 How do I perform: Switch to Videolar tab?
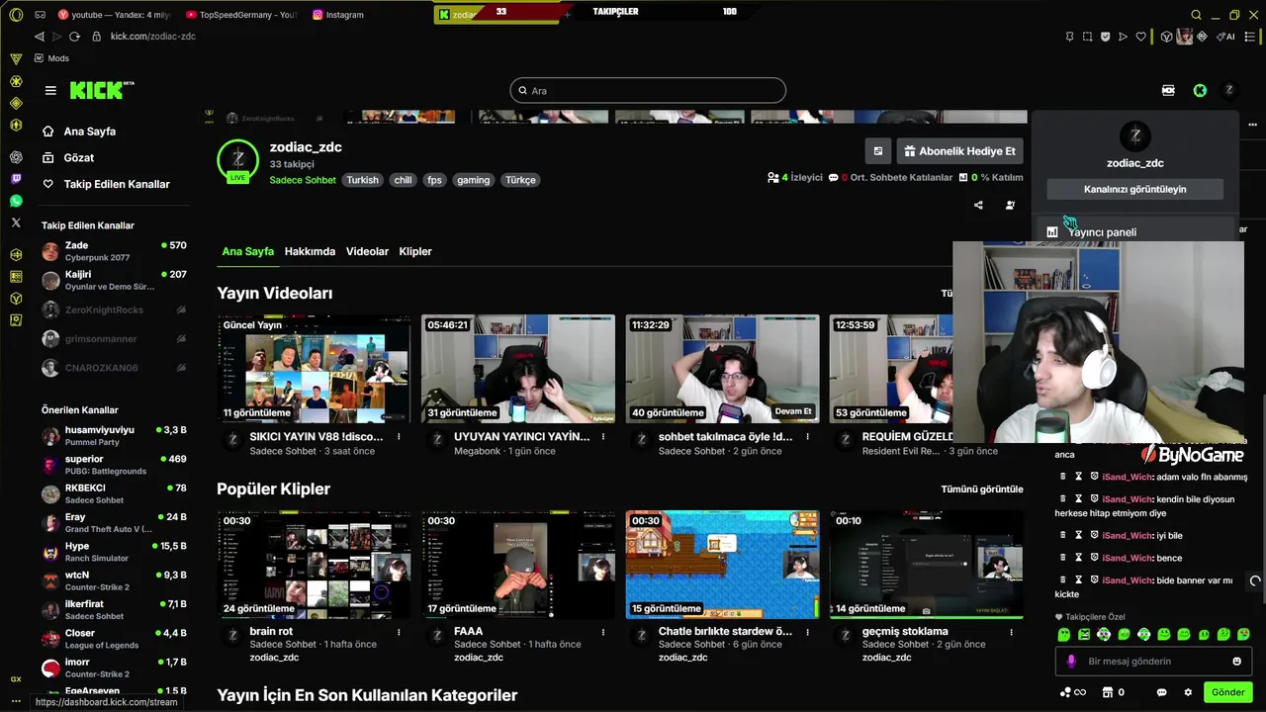[367, 251]
